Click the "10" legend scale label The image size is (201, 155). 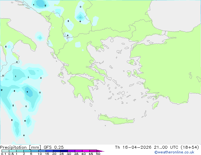[40, 154]
